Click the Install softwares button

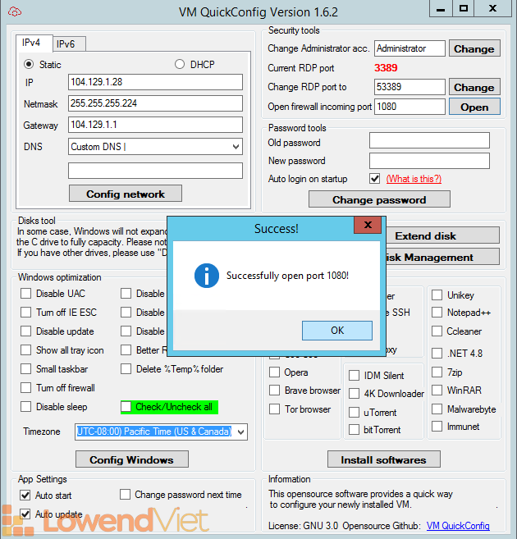coord(383,459)
